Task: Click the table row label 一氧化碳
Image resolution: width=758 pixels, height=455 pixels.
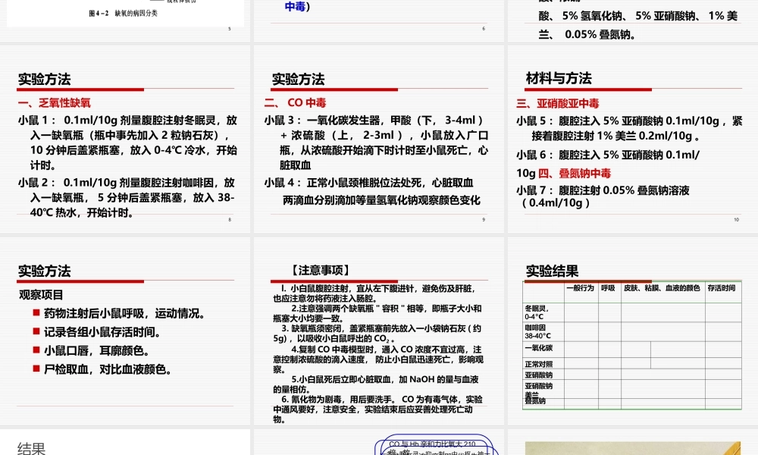Action: tap(538, 348)
